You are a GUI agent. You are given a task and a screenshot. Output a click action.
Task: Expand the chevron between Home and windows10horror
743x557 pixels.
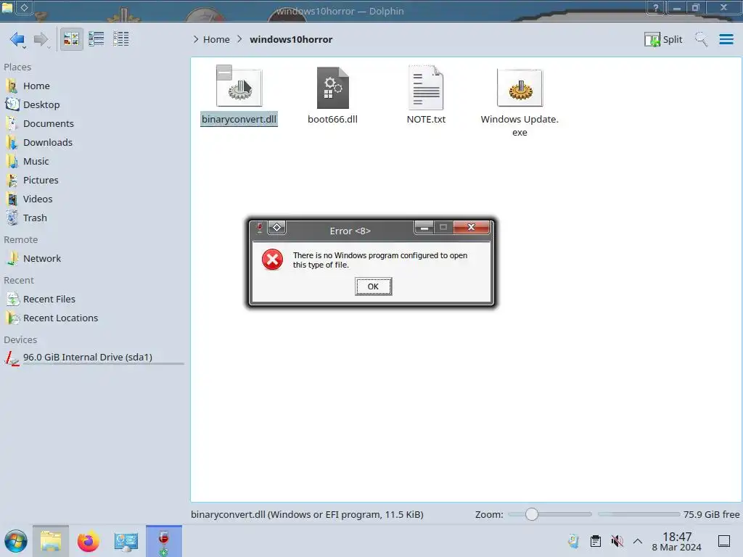pos(239,39)
